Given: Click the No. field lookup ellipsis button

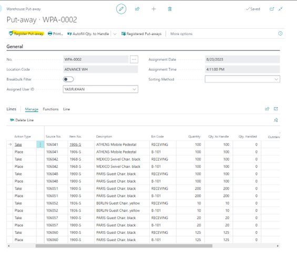Looking at the screenshot, I should (x=134, y=59).
